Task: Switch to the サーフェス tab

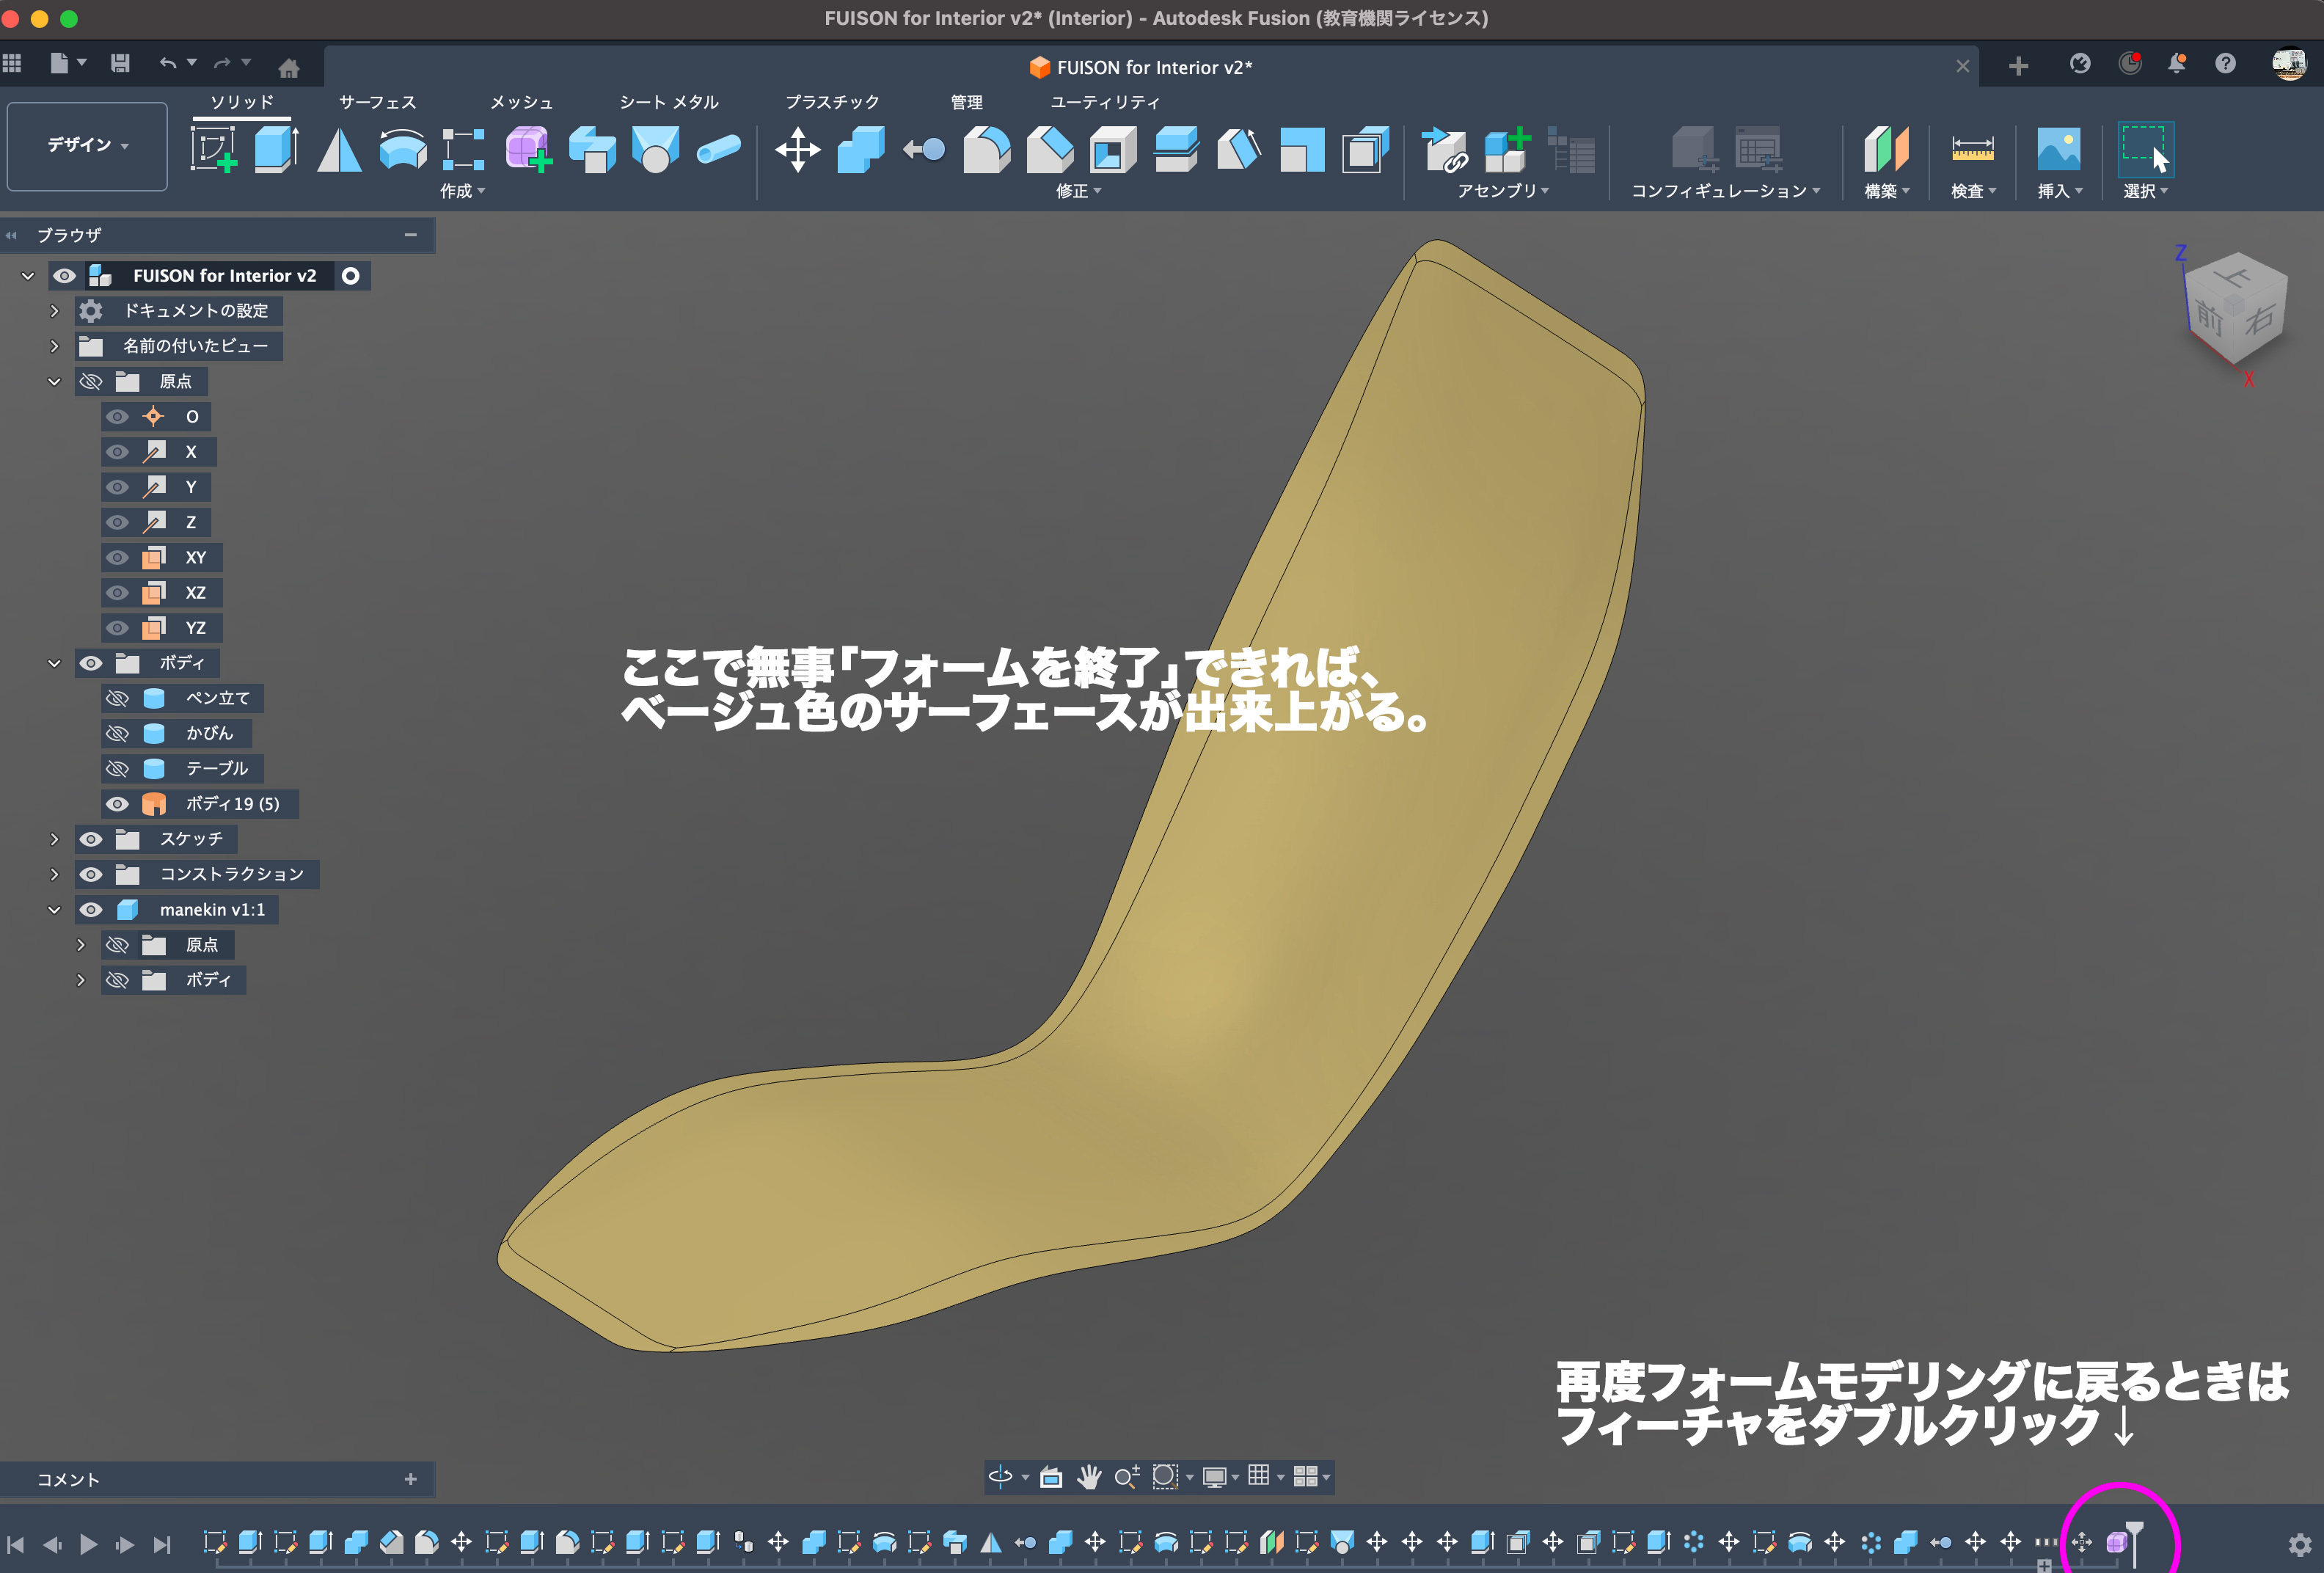Action: pos(377,102)
